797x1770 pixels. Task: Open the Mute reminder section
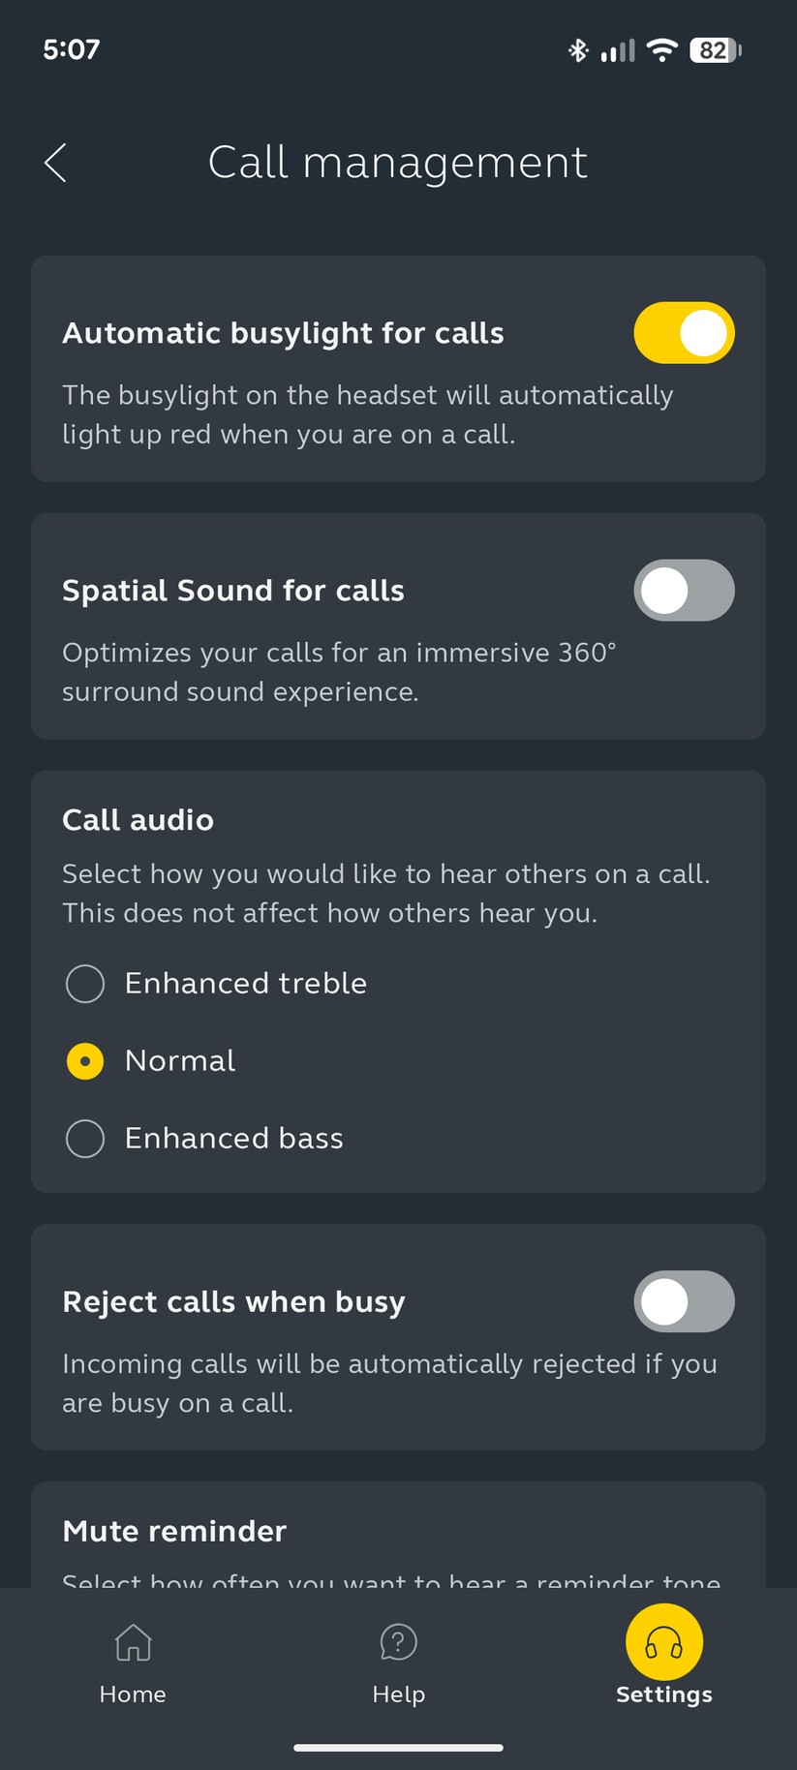[174, 1531]
